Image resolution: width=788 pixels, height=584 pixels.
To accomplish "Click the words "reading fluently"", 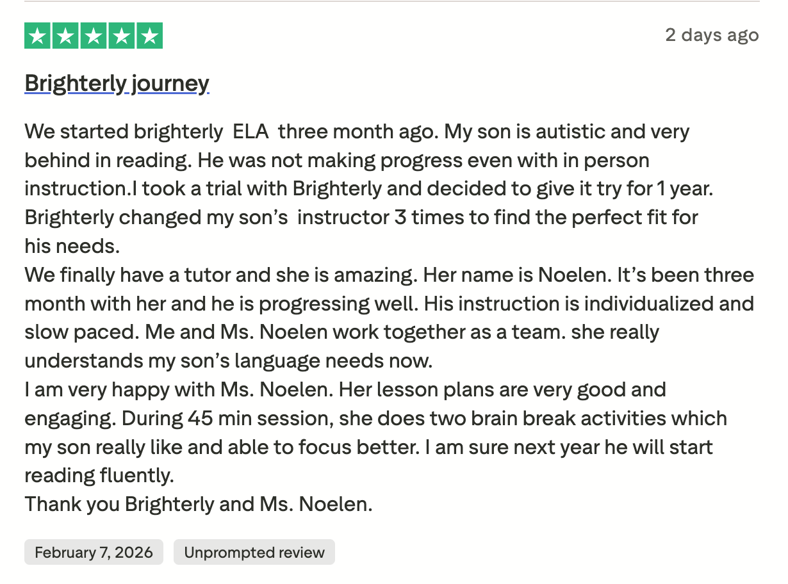I will [99, 475].
